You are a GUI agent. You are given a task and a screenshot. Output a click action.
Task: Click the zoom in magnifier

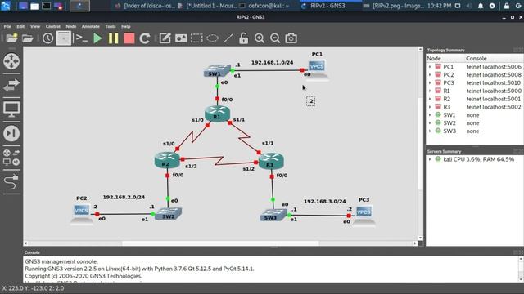(x=260, y=38)
